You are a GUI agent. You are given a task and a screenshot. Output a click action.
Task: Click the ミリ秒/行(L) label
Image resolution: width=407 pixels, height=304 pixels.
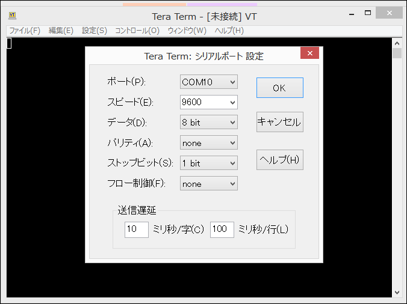coord(263,230)
